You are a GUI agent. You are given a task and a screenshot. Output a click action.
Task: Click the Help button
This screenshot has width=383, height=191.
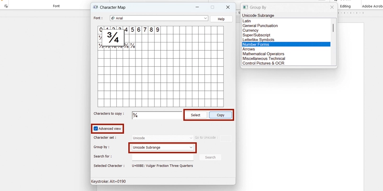221,19
